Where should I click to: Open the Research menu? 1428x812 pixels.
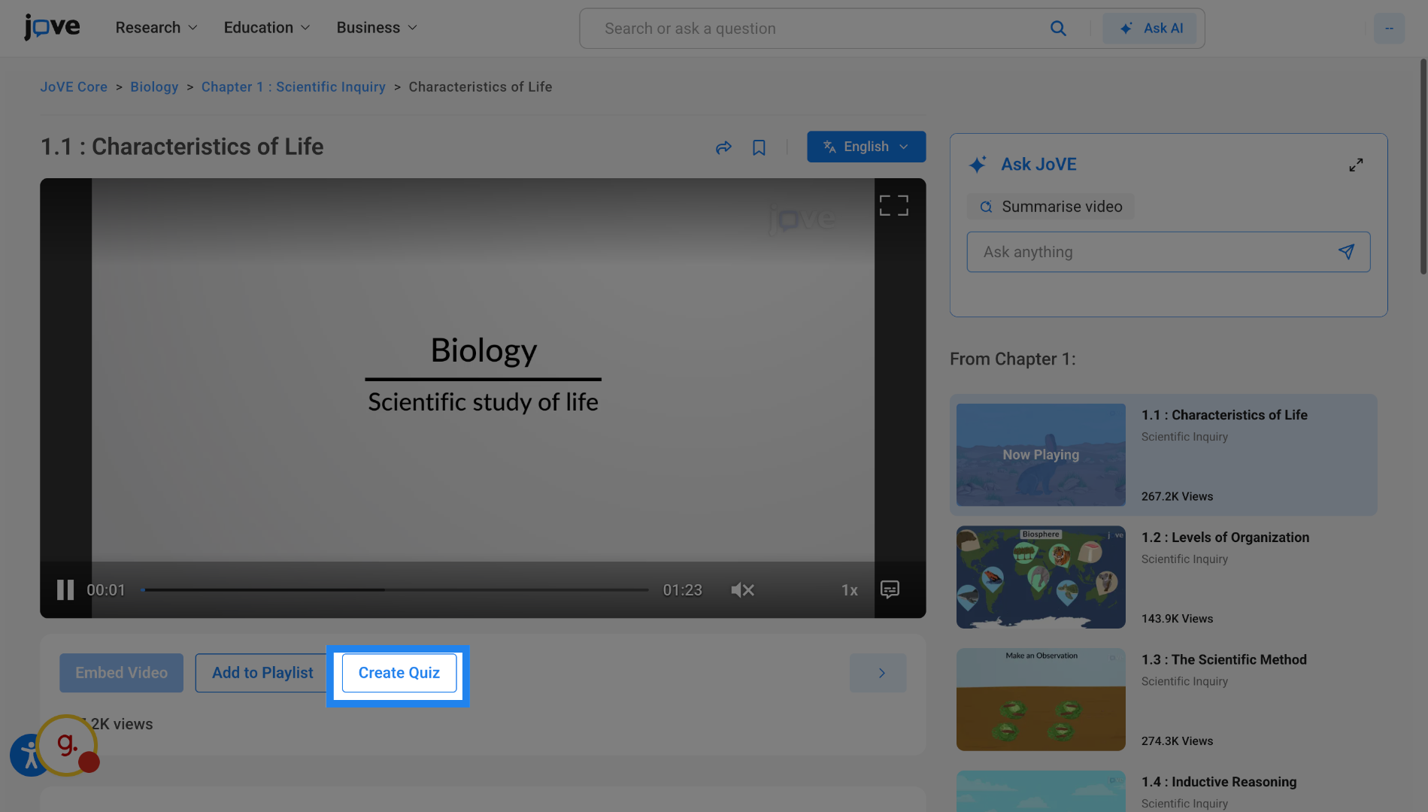[x=156, y=27]
